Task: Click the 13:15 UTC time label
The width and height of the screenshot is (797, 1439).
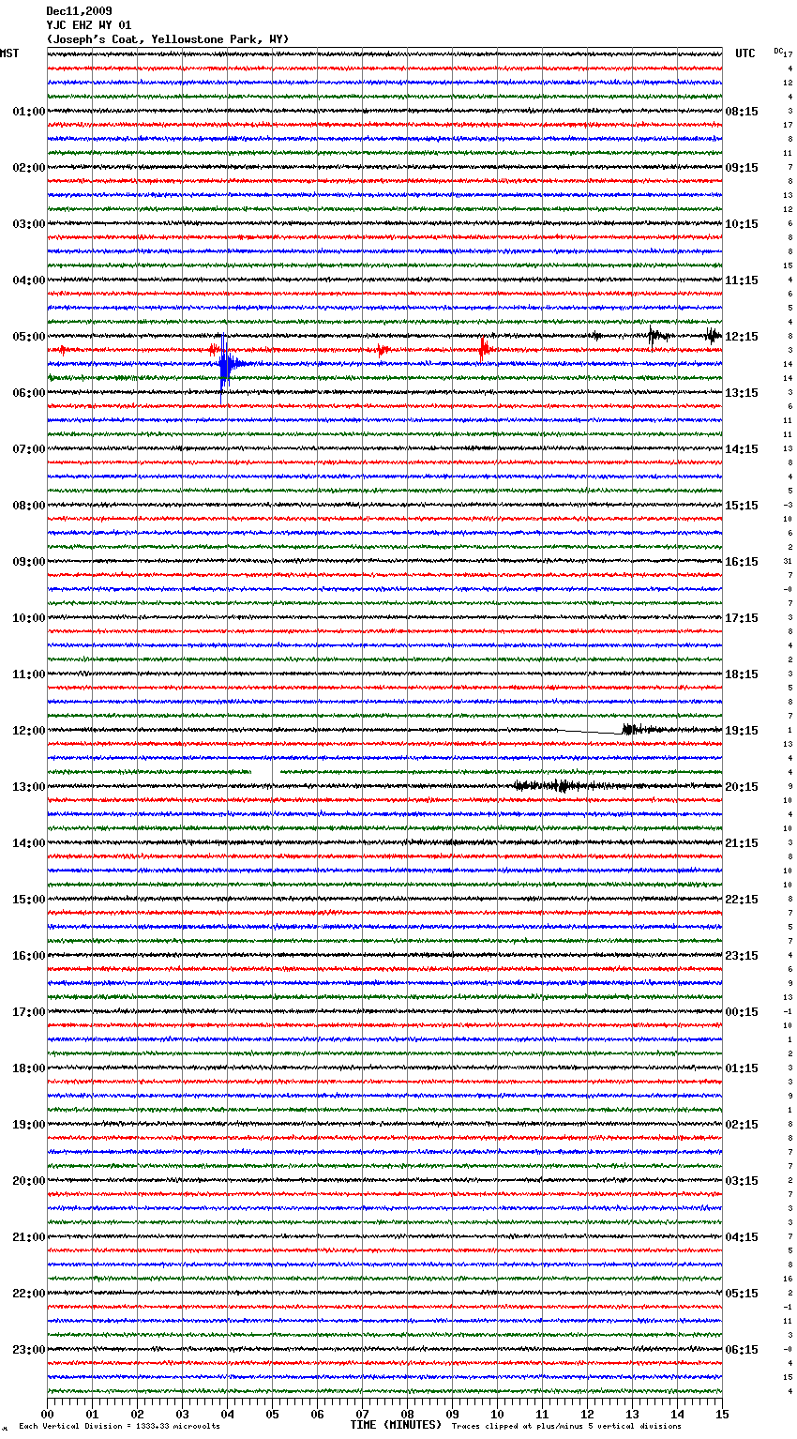Action: (x=742, y=393)
